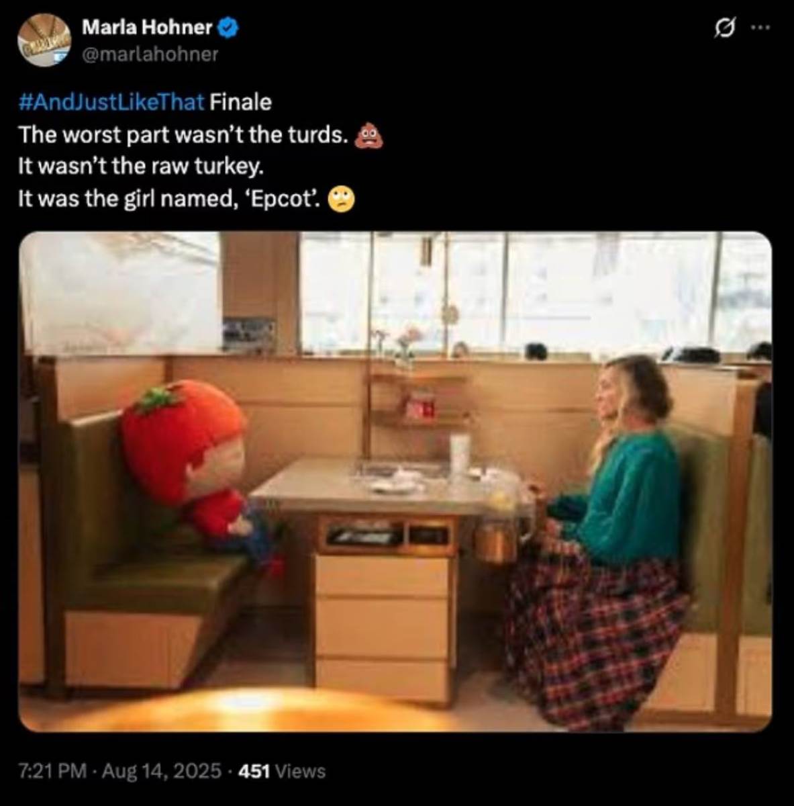Image resolution: width=794 pixels, height=806 pixels.
Task: Click Marla Hohner's blue verified badge
Action: click(228, 28)
